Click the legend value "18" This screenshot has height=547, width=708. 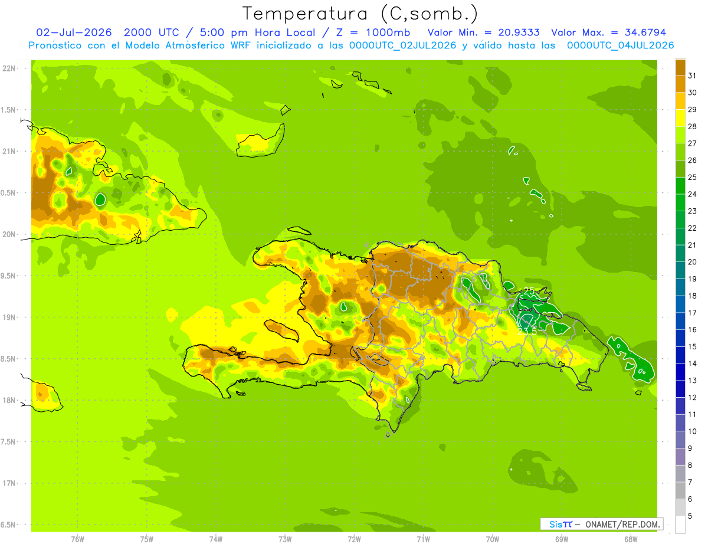[x=693, y=296]
